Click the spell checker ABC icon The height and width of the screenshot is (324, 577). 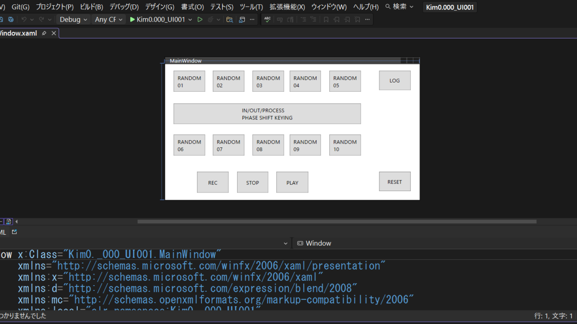267,20
